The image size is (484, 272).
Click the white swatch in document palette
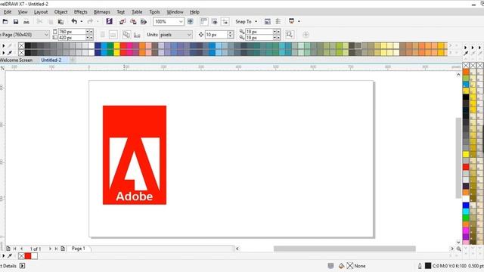click(x=34, y=256)
